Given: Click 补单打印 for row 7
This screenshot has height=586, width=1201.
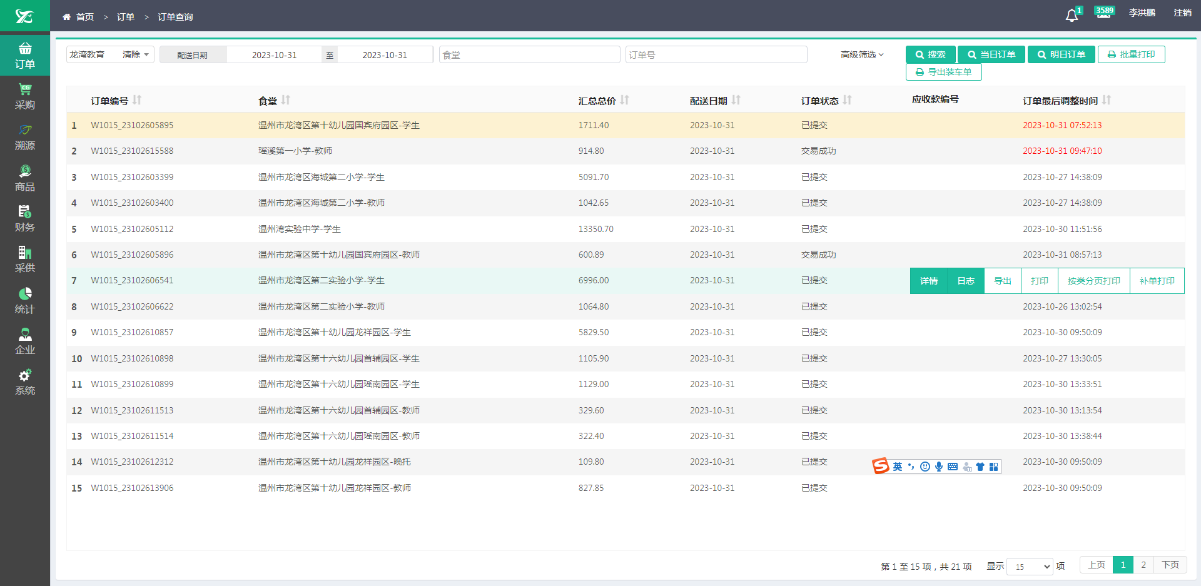Looking at the screenshot, I should [1157, 281].
